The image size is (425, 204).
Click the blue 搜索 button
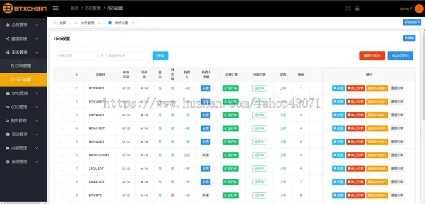(161, 56)
